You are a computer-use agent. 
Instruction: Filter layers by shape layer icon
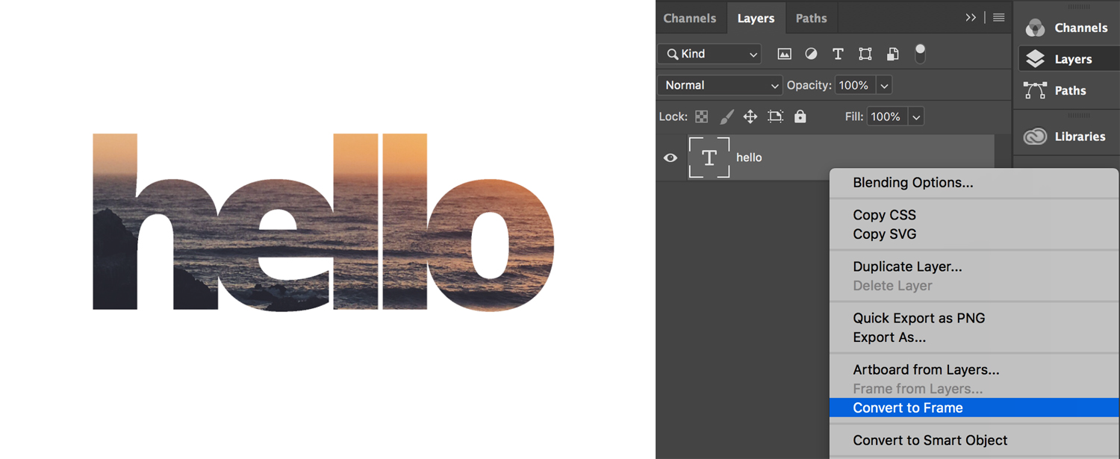tap(865, 54)
